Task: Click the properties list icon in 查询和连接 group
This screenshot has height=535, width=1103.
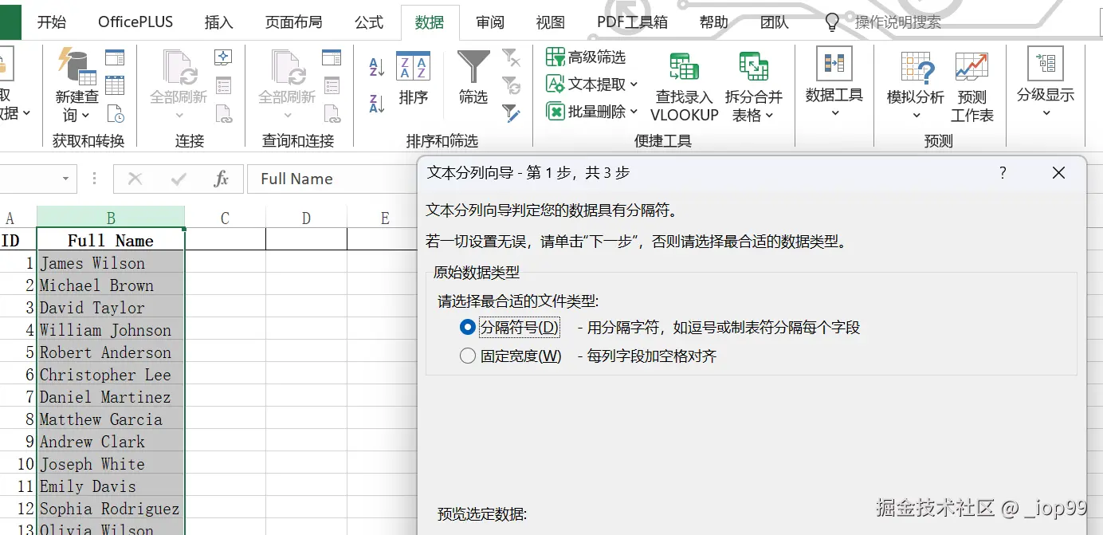Action: 332,85
